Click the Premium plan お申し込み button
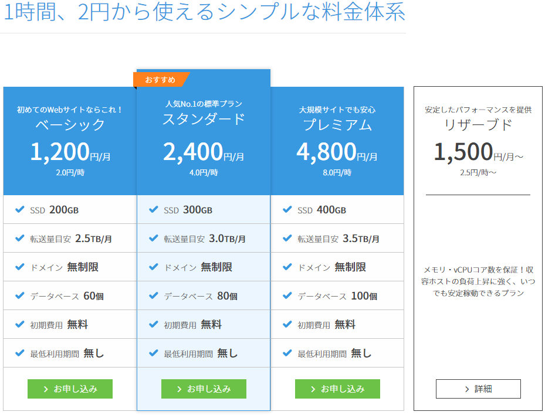This screenshot has width=545, height=415. click(x=337, y=389)
